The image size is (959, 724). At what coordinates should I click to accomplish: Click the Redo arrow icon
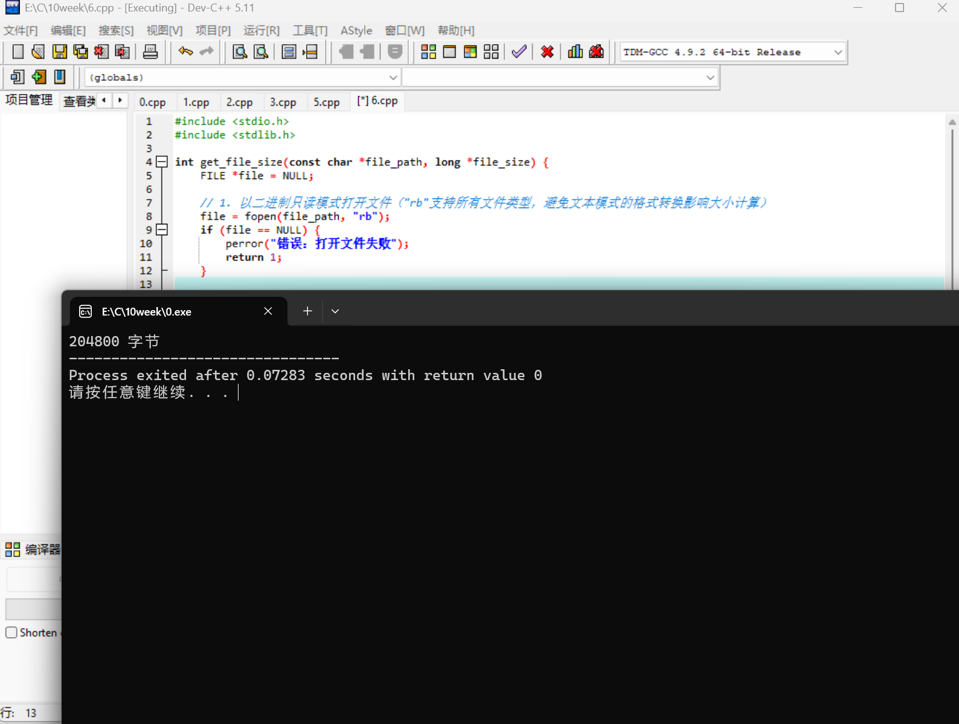(x=207, y=52)
